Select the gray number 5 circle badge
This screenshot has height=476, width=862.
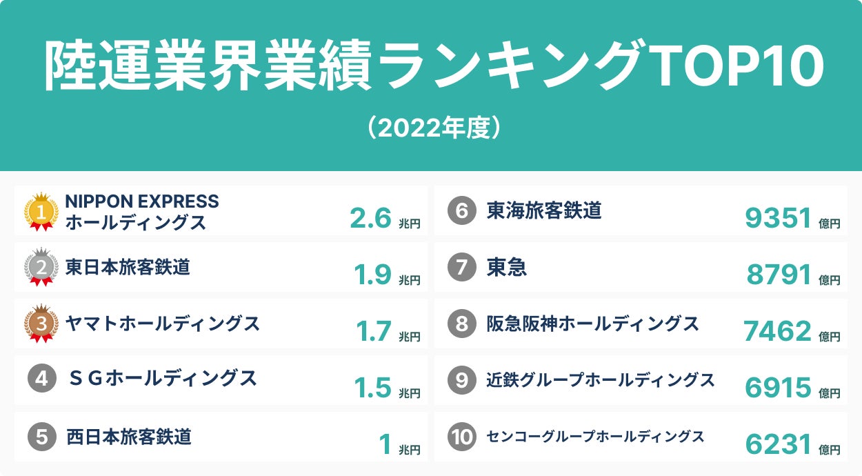42,436
